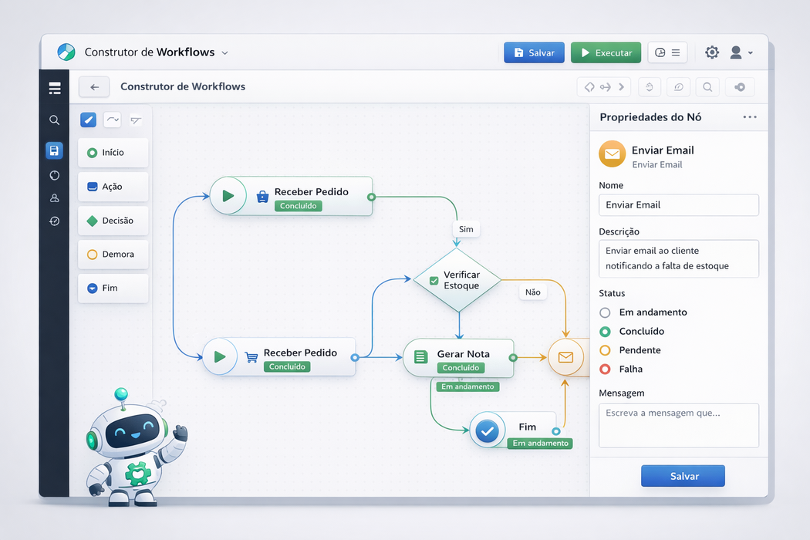The image size is (810, 540).
Task: Click the magnifier icon in the canvas toolbar
Action: coord(707,87)
